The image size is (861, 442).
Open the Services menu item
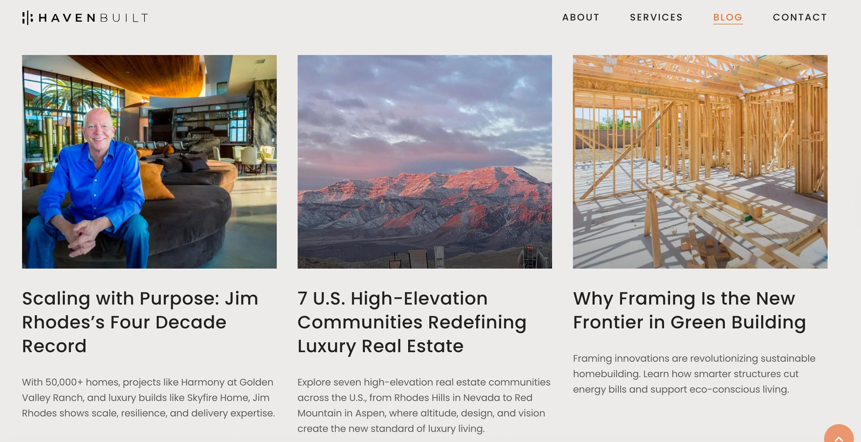pos(656,17)
